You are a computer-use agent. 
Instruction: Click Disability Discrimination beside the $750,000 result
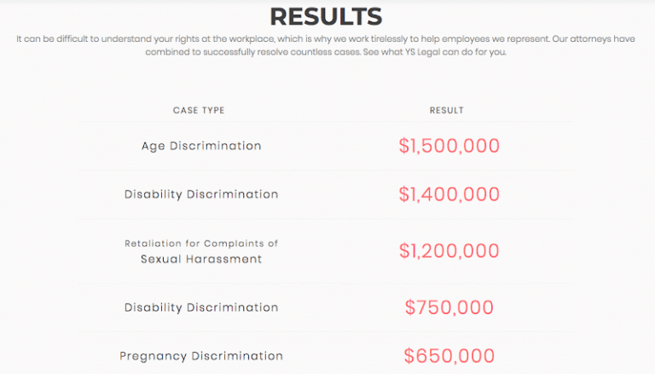(x=201, y=307)
